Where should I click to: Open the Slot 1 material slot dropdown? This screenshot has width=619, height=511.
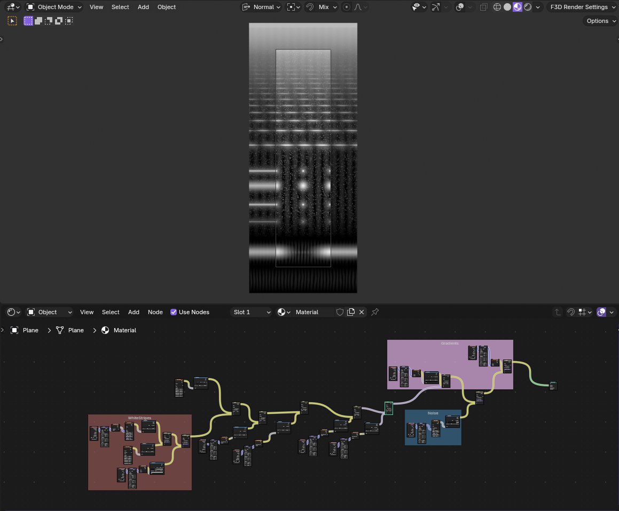tap(252, 312)
